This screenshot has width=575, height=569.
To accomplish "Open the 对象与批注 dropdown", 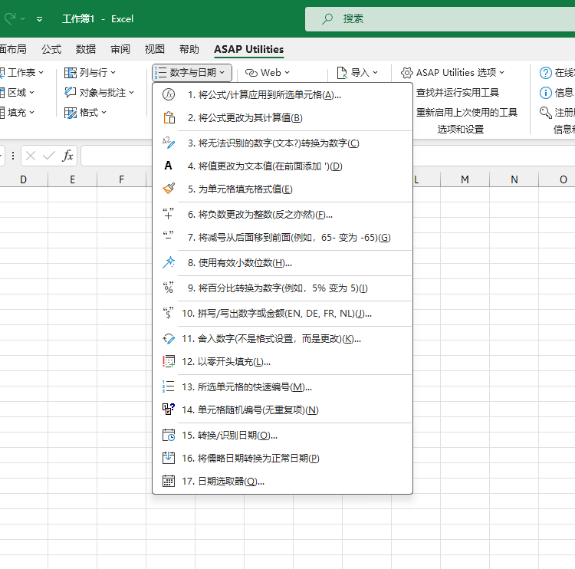I will [x=99, y=93].
